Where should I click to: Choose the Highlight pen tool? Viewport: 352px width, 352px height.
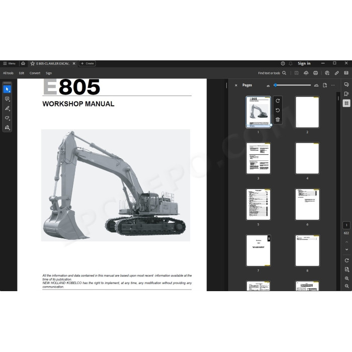[x=7, y=109]
